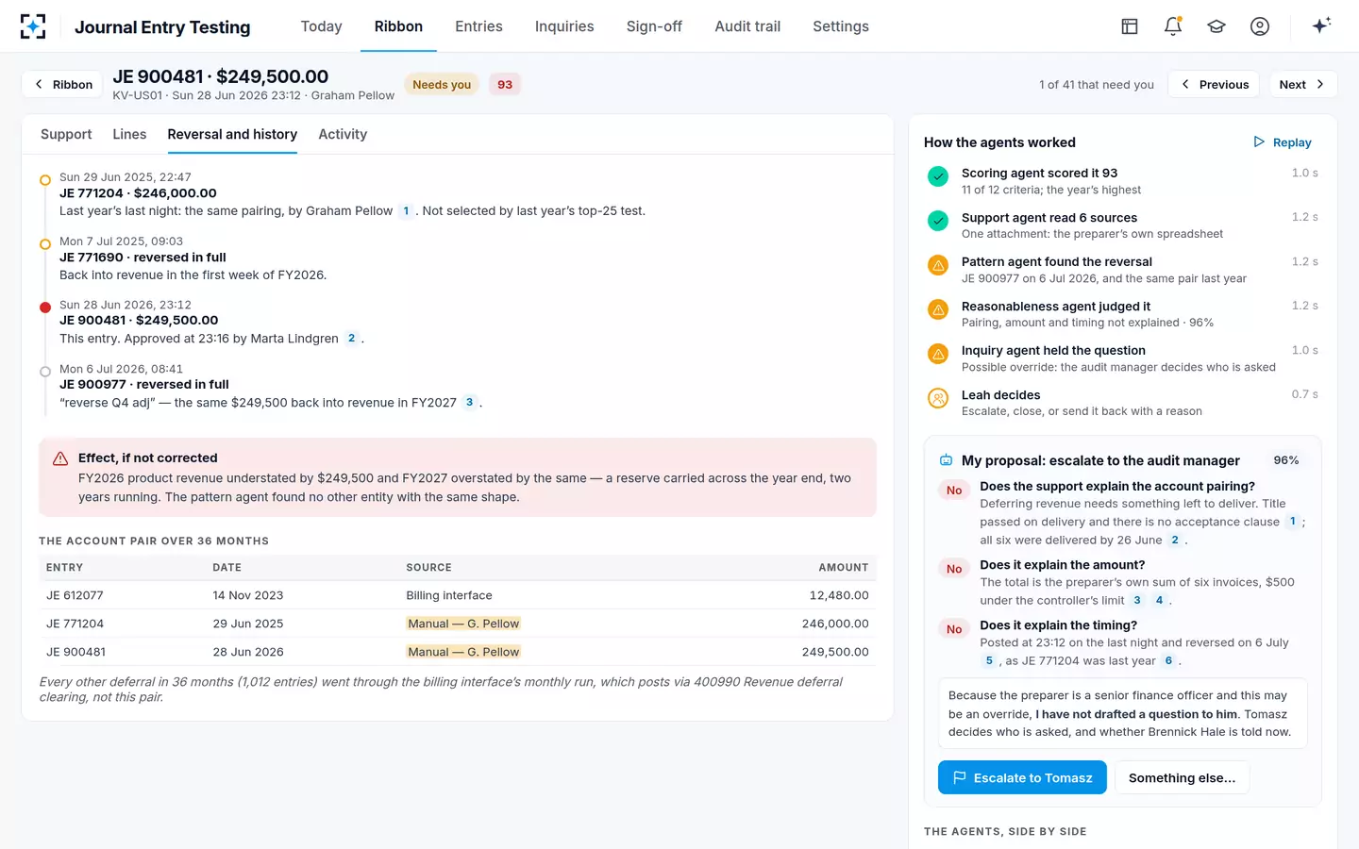Image resolution: width=1359 pixels, height=849 pixels.
Task: Click the warning icon beside Pattern agent
Action: pyautogui.click(x=938, y=265)
